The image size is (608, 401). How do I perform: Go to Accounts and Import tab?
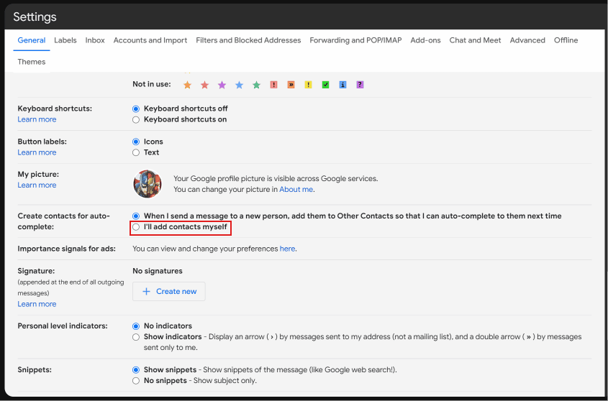click(150, 40)
